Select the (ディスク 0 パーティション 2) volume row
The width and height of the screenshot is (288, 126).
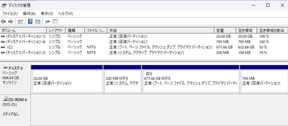tap(144, 53)
